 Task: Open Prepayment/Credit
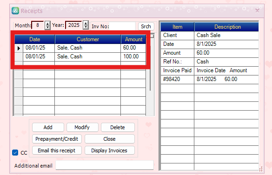pos(57,139)
